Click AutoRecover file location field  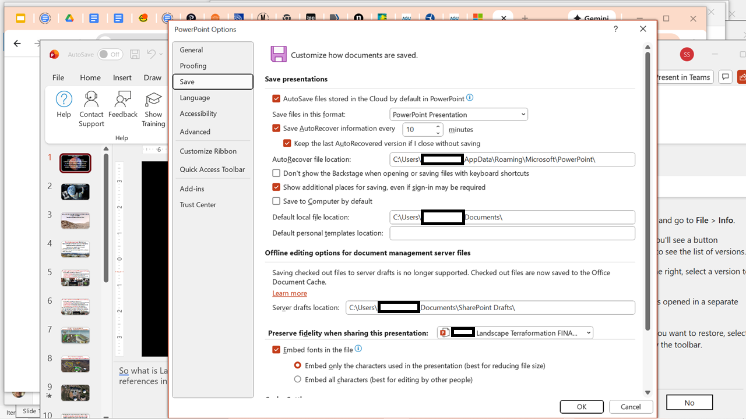(512, 159)
